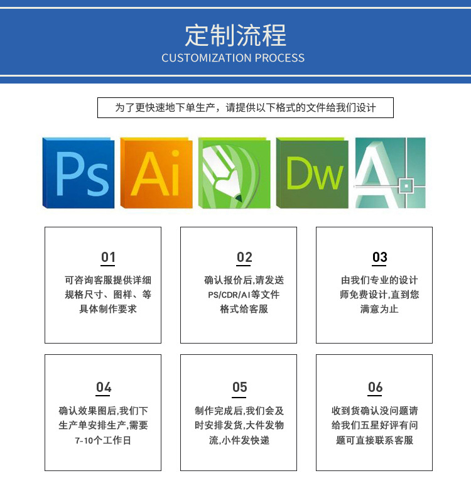Select the step 03 number

click(x=380, y=258)
